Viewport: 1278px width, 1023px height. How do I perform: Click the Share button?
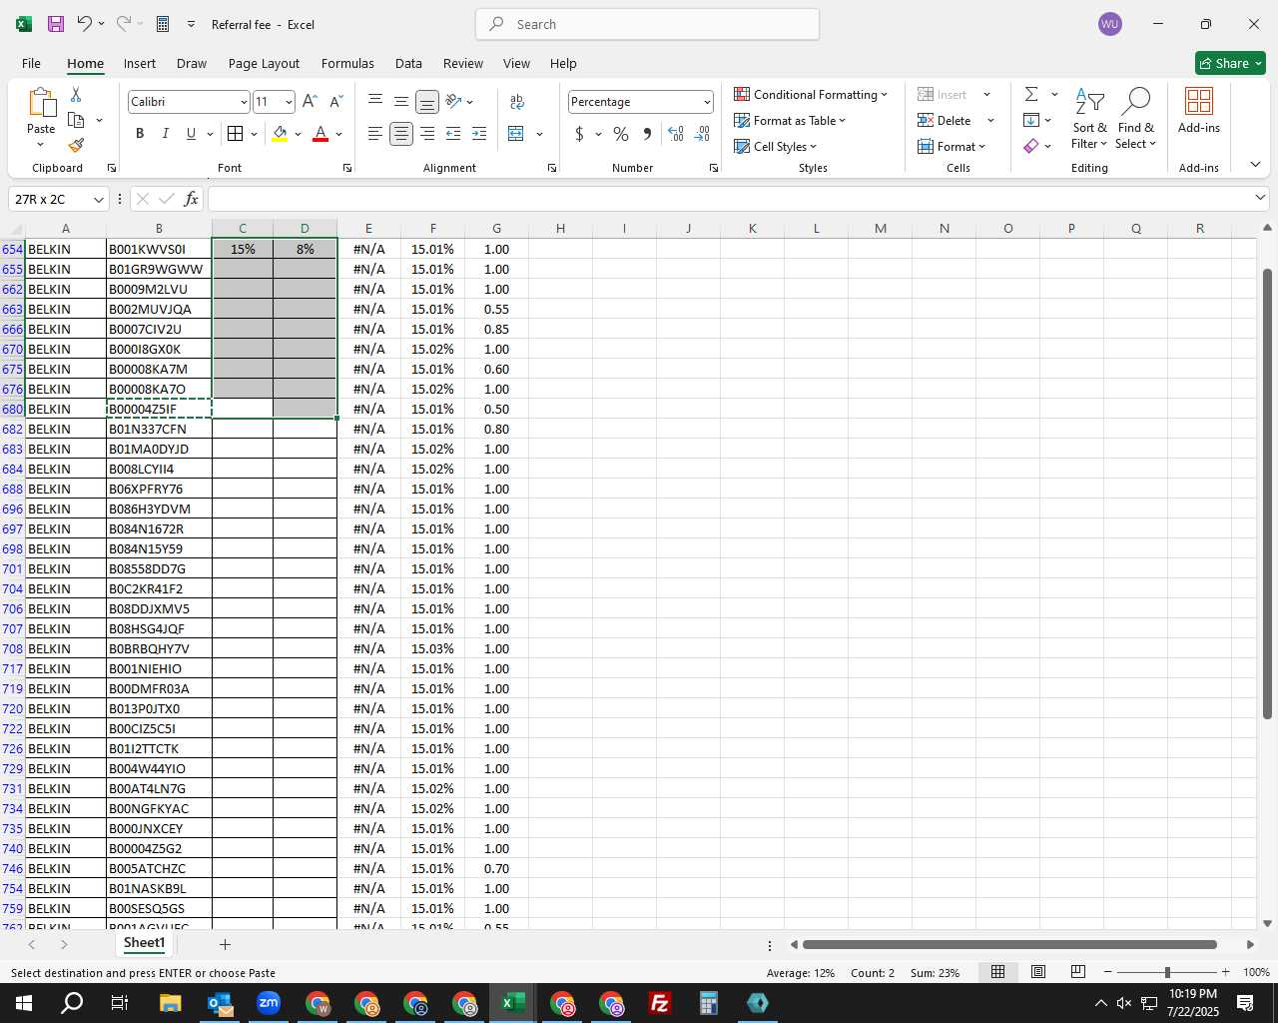[1230, 63]
